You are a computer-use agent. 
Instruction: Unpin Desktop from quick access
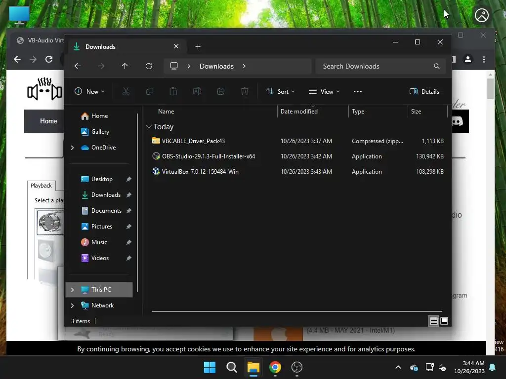(129, 179)
